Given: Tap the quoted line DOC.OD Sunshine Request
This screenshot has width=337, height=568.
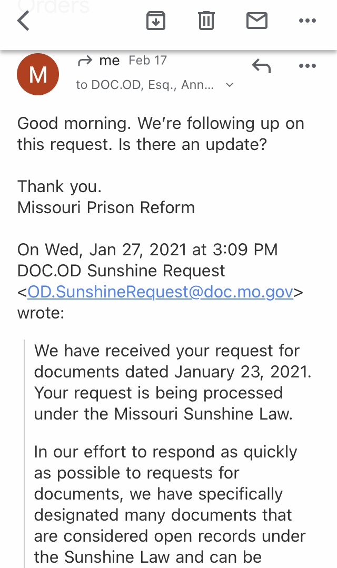Looking at the screenshot, I should tap(121, 271).
